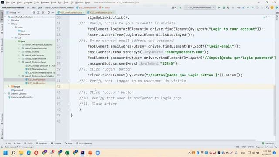Click the editor horizontal scrollbar
This screenshot has width=279, height=157.
coord(163,140)
